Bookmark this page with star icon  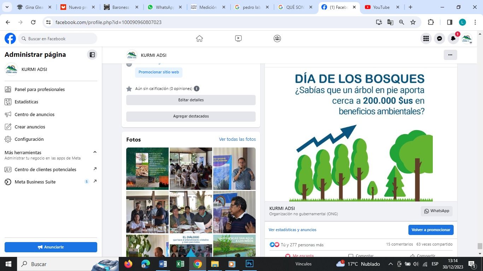[x=413, y=22]
